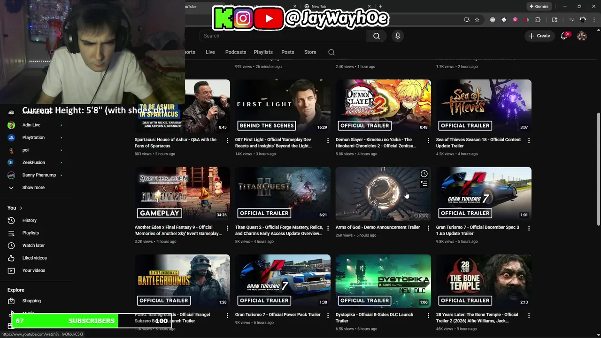This screenshot has height=338, width=601.
Task: Switch to Store channel tab
Action: (310, 52)
